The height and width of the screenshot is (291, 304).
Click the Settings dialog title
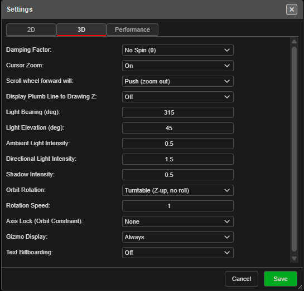tap(20, 9)
